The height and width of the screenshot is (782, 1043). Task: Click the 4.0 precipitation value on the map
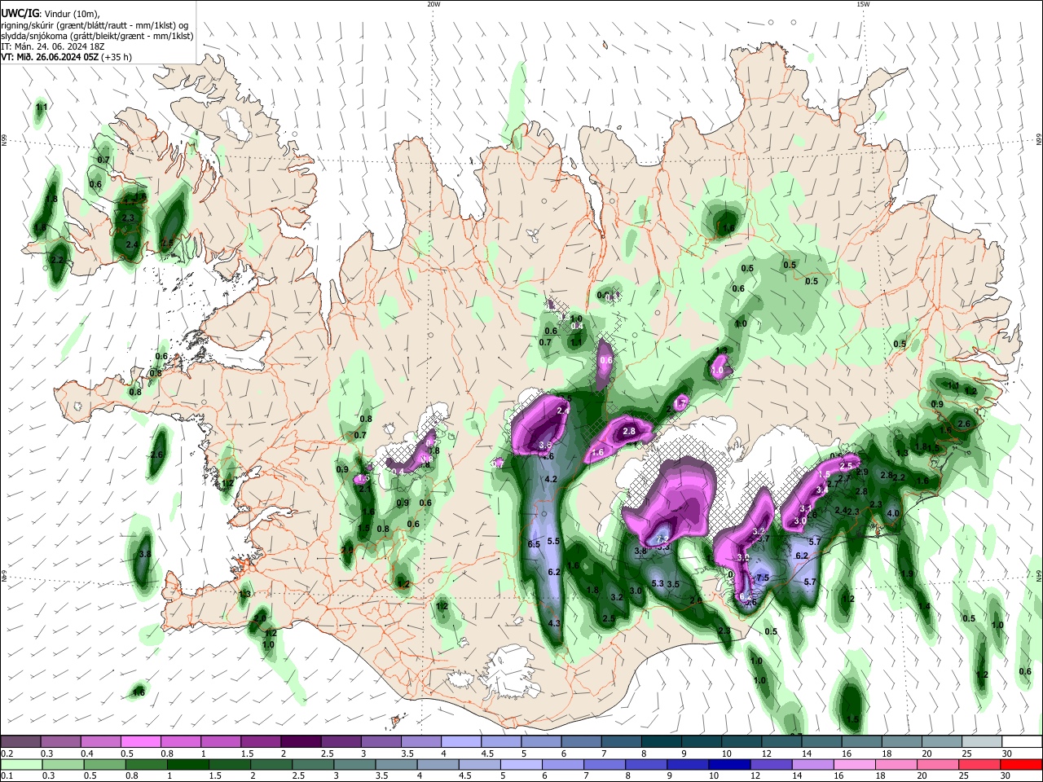point(893,513)
